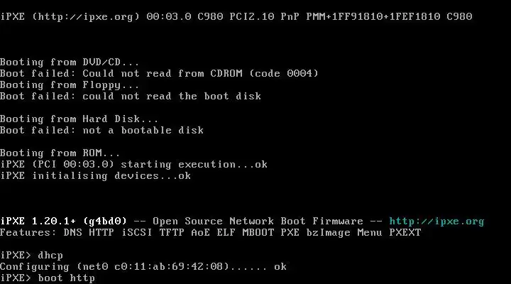Click 'Open Source Network Boot Firmware' text

(x=258, y=222)
